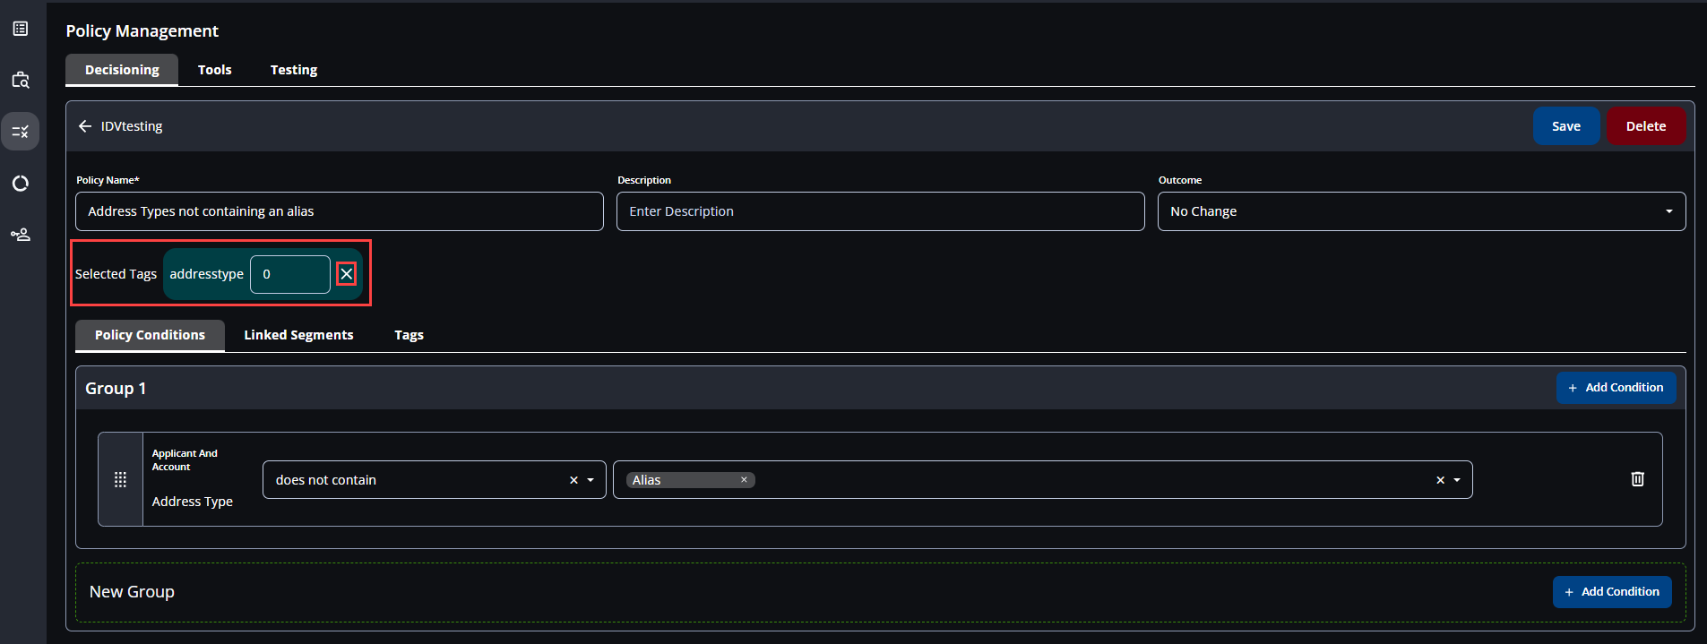Select the Alias chip text
1707x644 pixels.
tap(646, 480)
